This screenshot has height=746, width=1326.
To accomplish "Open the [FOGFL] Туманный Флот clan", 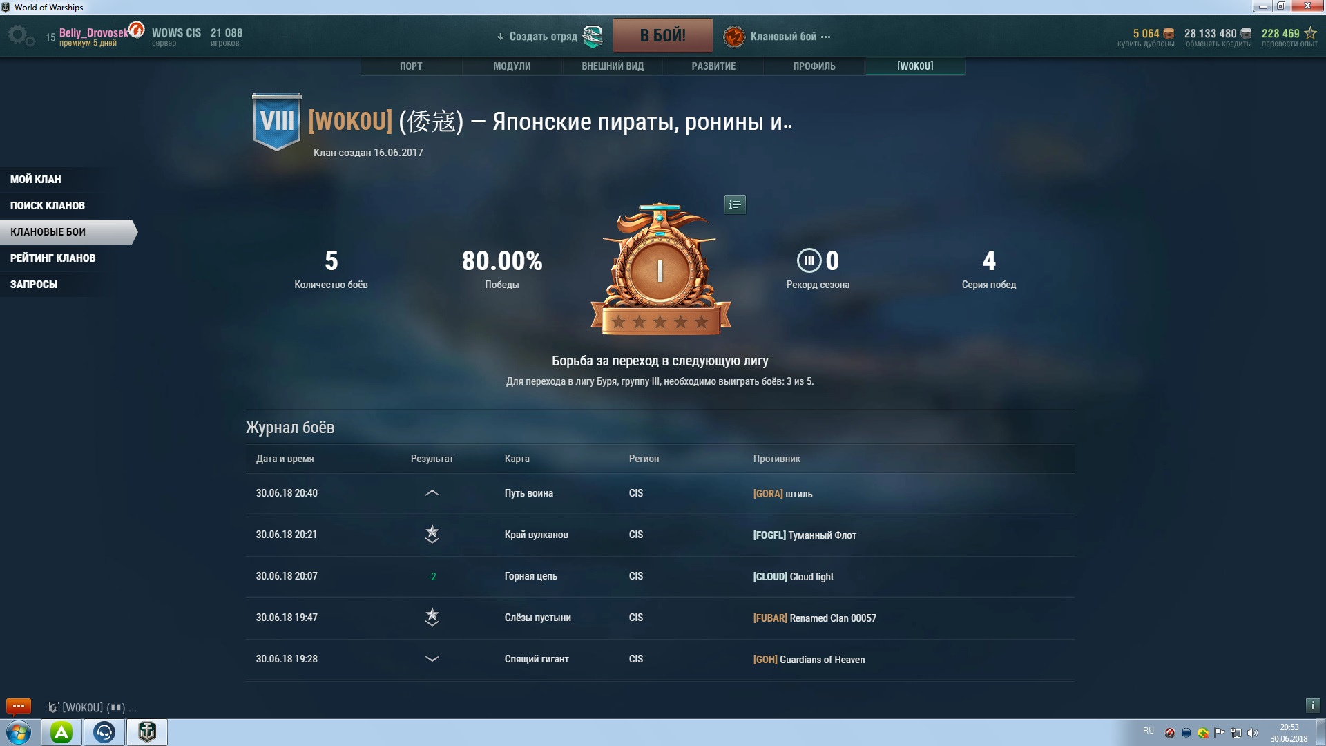I will pos(805,535).
